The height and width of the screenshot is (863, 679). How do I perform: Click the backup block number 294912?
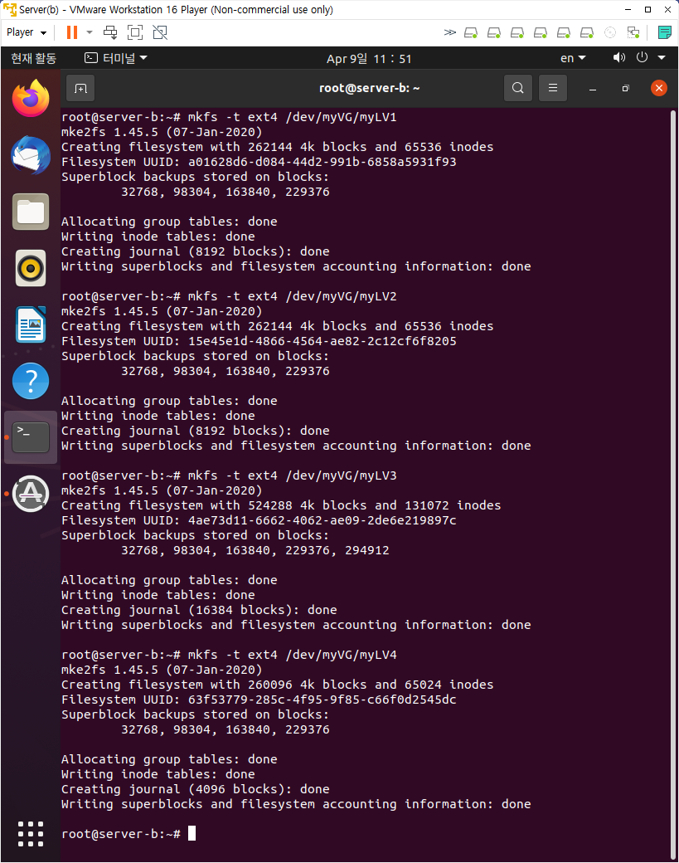coord(366,550)
